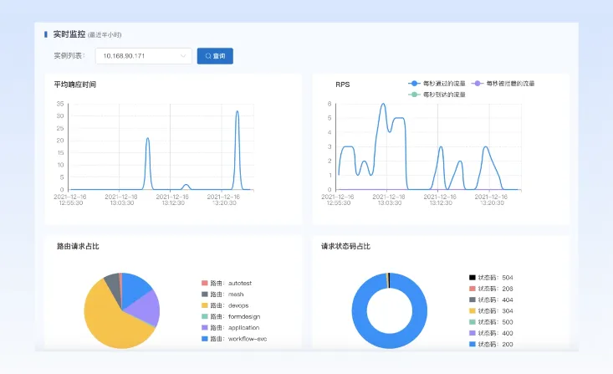Click the 实时监控 section heading
The image size is (613, 374).
pyautogui.click(x=69, y=34)
